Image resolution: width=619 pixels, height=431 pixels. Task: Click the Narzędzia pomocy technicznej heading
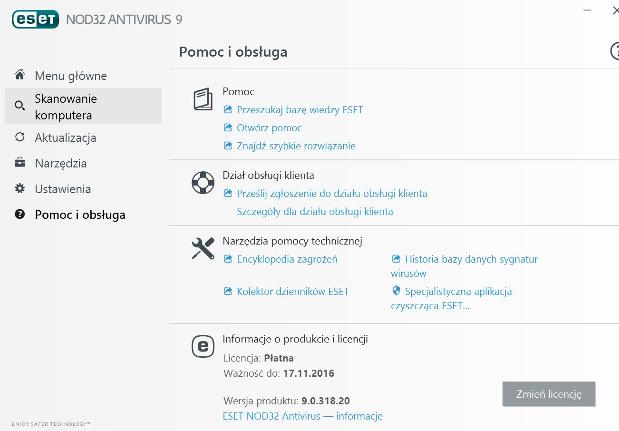coord(292,241)
